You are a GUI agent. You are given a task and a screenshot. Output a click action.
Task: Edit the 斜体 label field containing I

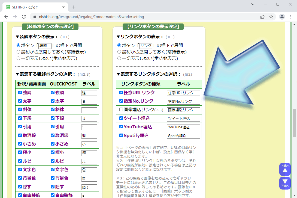click(x=89, y=110)
